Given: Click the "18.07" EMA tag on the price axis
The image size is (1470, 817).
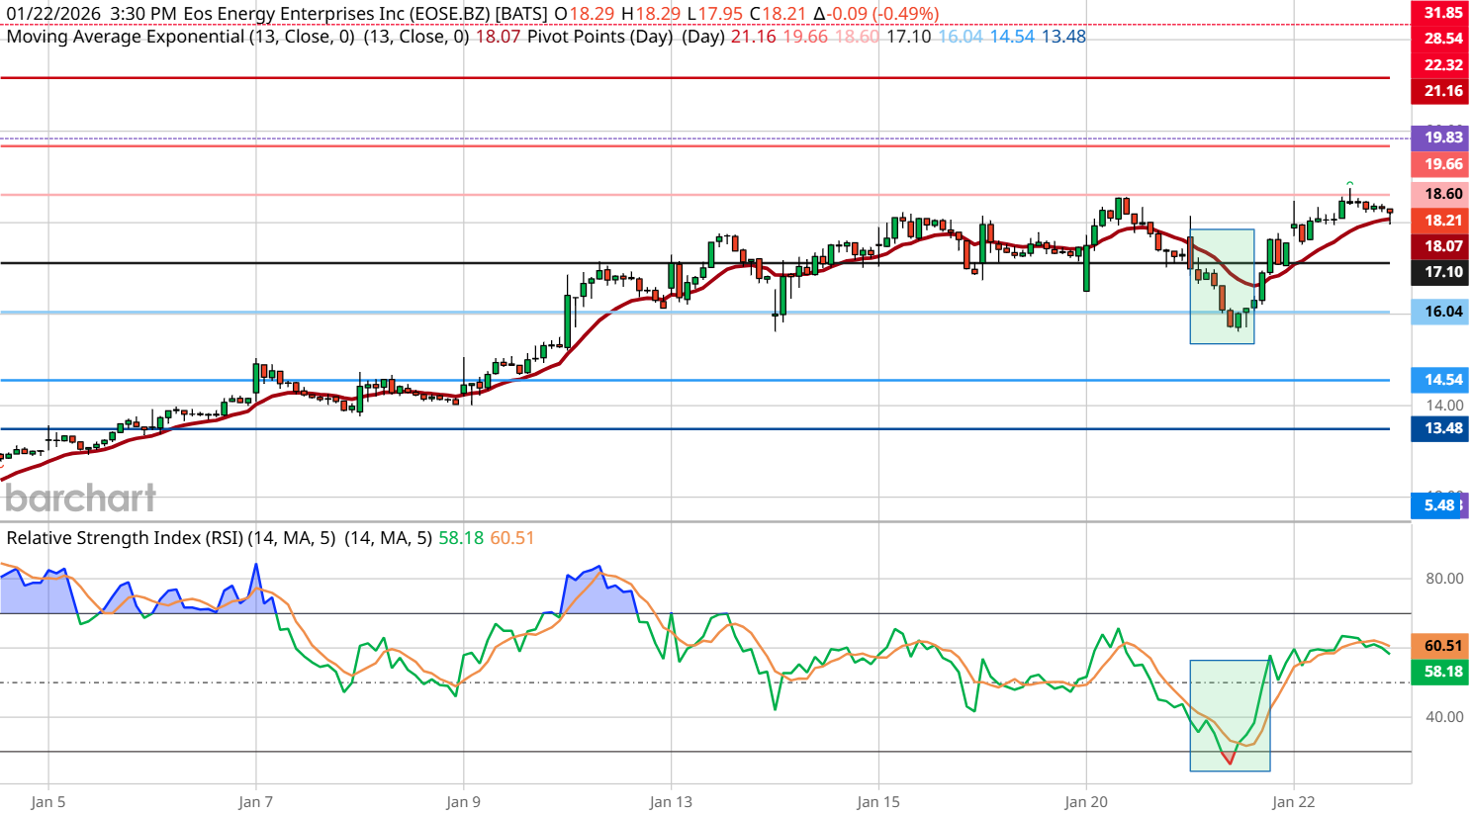Looking at the screenshot, I should [x=1440, y=246].
